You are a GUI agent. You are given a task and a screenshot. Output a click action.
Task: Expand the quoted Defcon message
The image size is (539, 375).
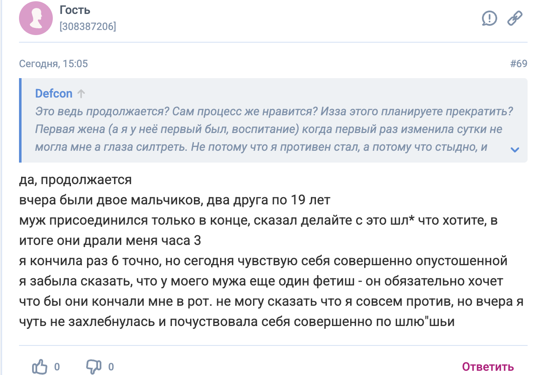pyautogui.click(x=514, y=149)
